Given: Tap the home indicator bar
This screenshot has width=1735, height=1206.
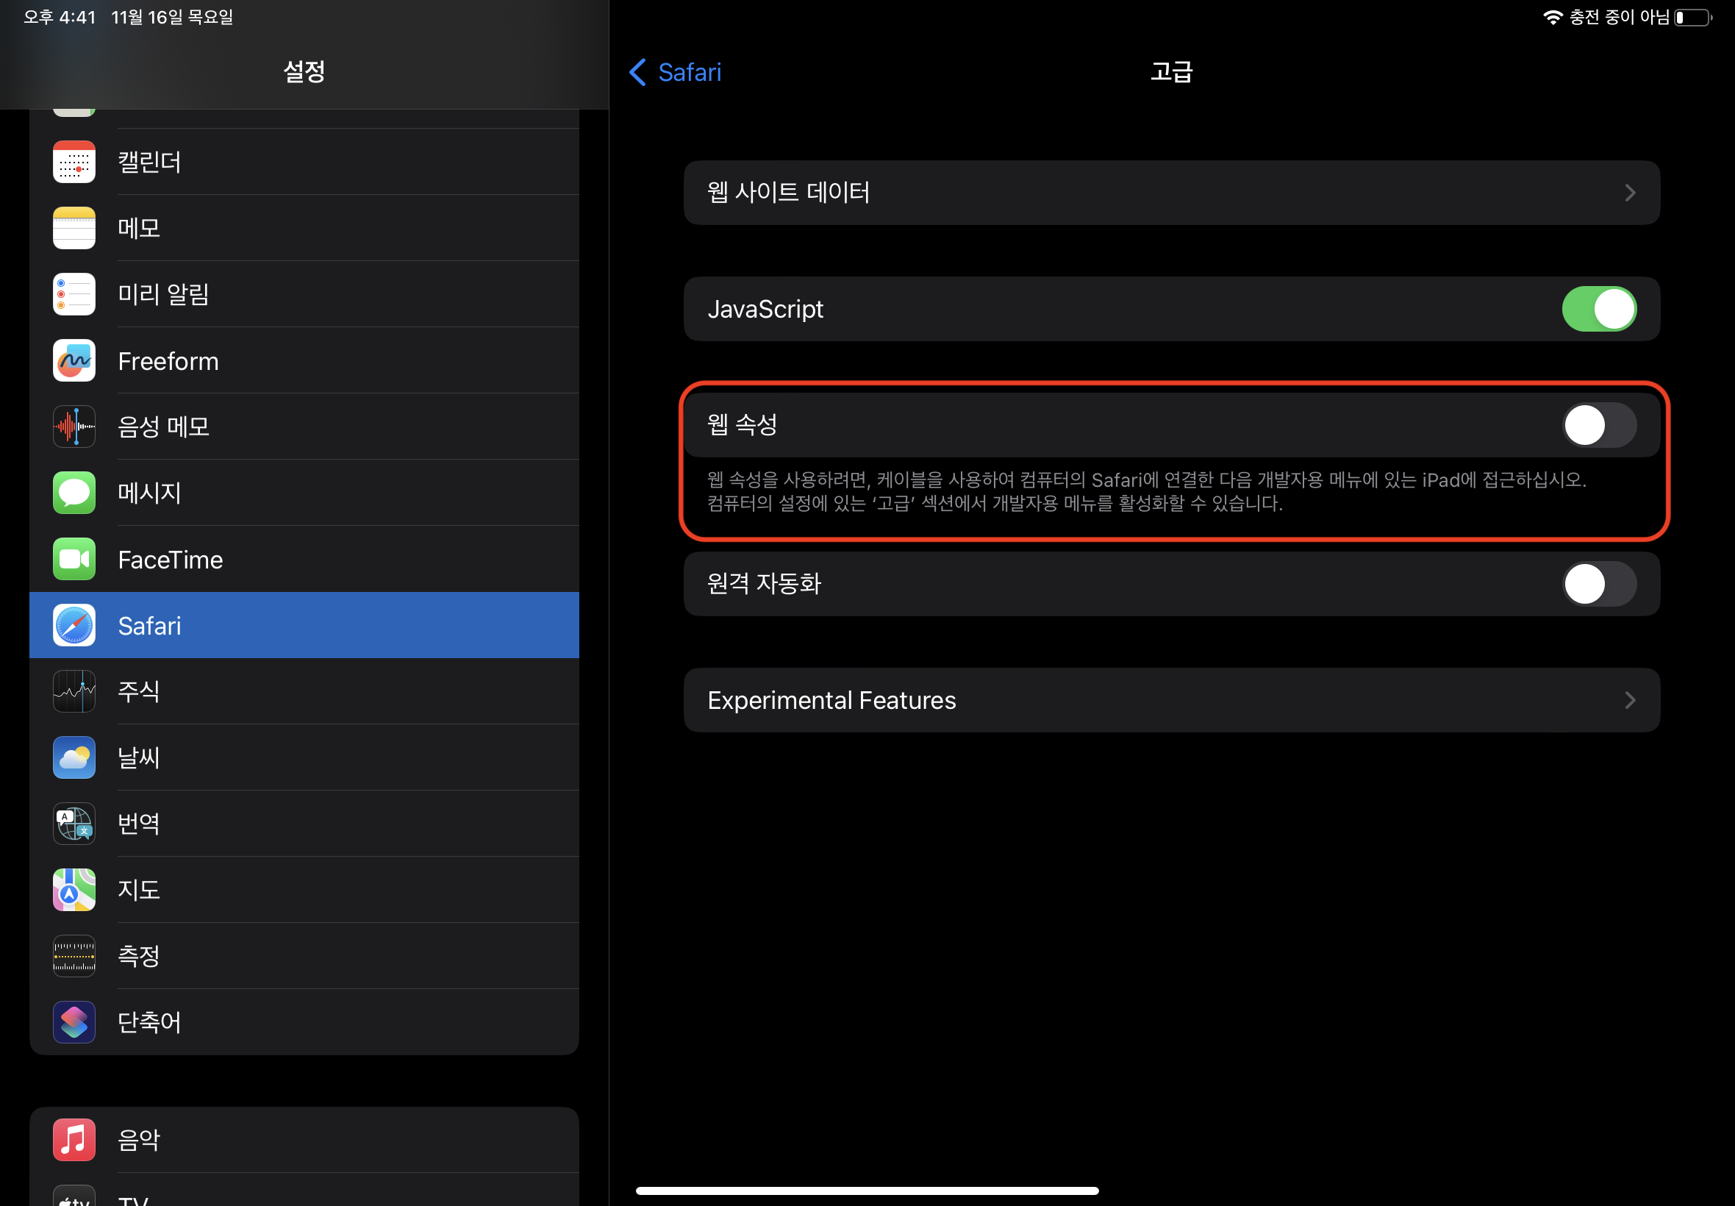Looking at the screenshot, I should point(866,1191).
